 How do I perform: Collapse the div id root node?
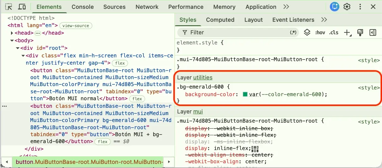click(x=18, y=48)
